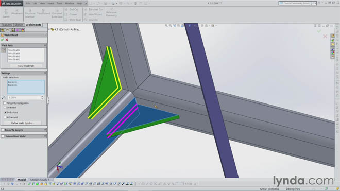340x191 pixels.
Task: Open the ConfigurationManager tab icon
Action: tap(12, 30)
